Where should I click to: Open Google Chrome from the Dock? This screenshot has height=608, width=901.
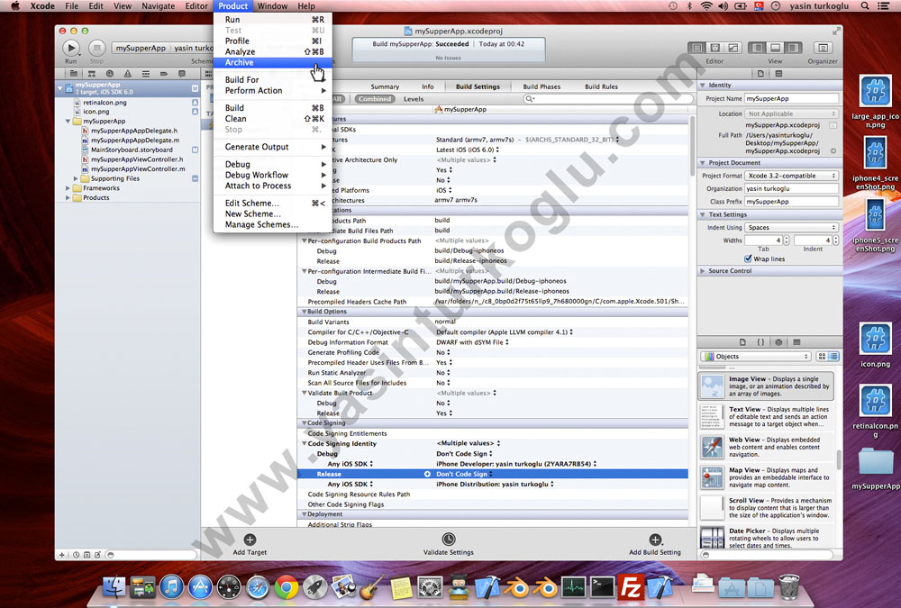(287, 587)
